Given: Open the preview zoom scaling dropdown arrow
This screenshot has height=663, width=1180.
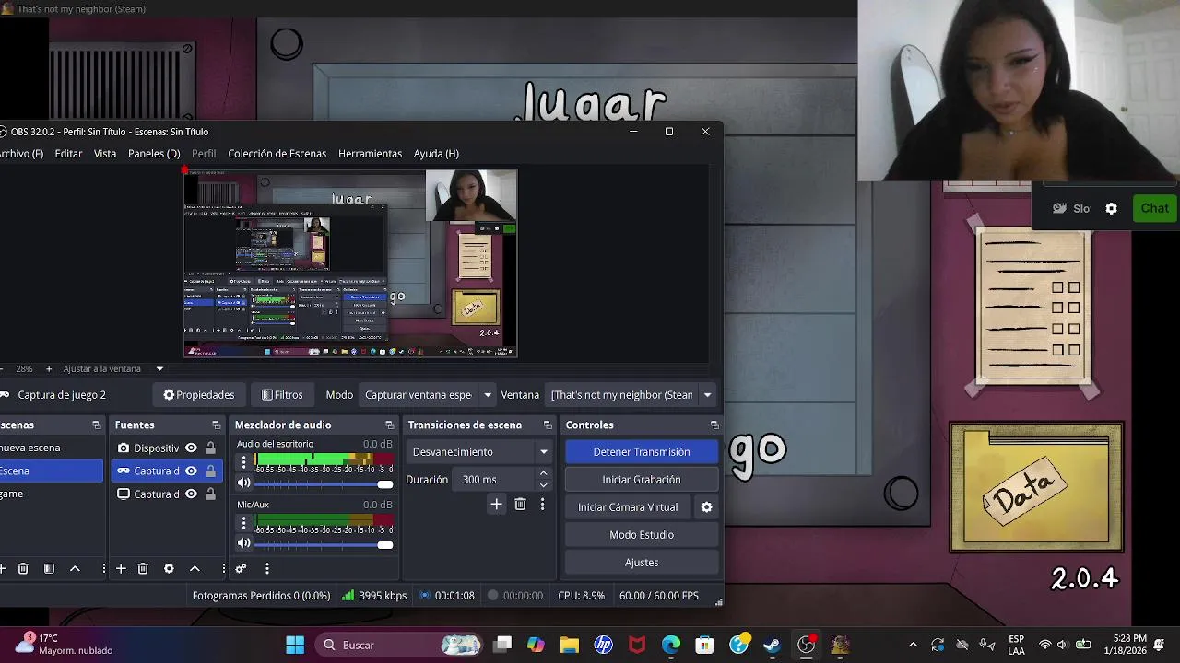Looking at the screenshot, I should [159, 369].
